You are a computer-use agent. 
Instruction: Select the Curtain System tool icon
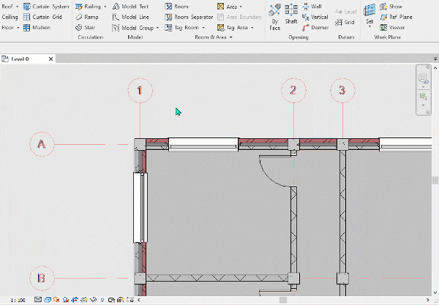click(27, 7)
